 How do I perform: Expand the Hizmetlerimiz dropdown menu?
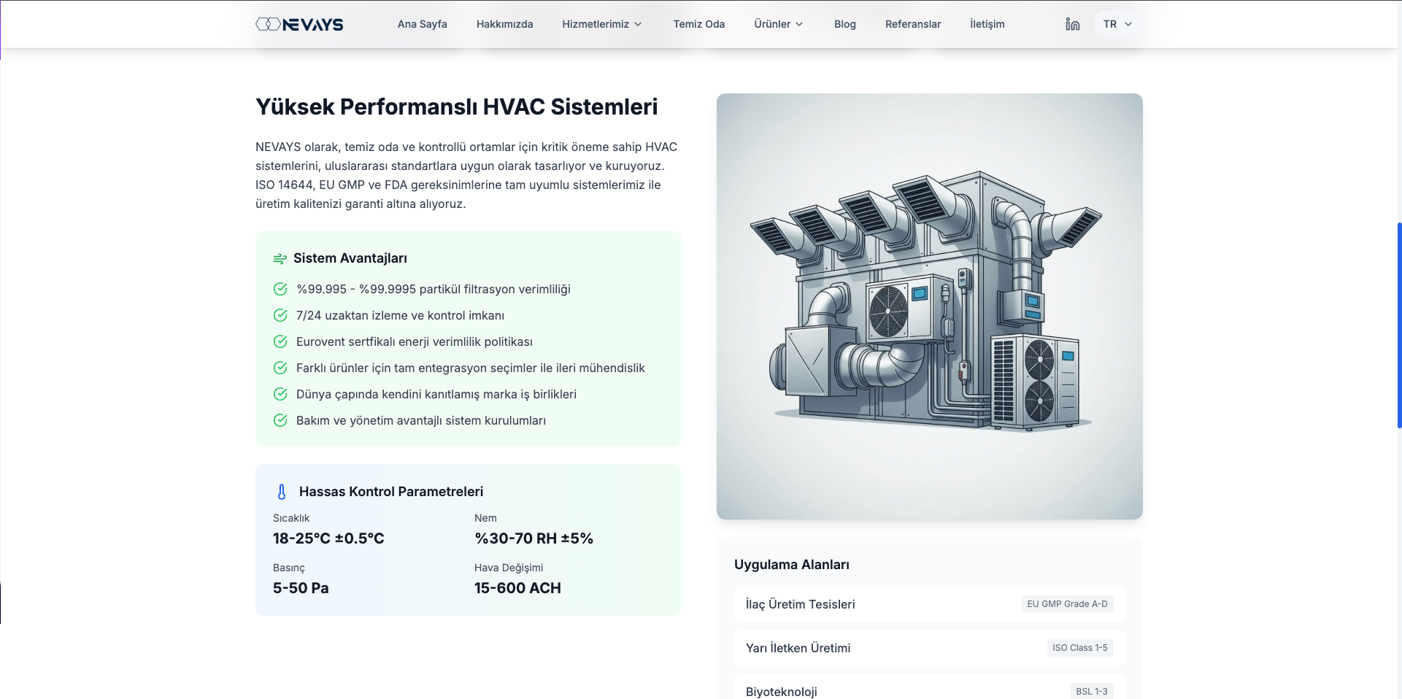[x=601, y=24]
